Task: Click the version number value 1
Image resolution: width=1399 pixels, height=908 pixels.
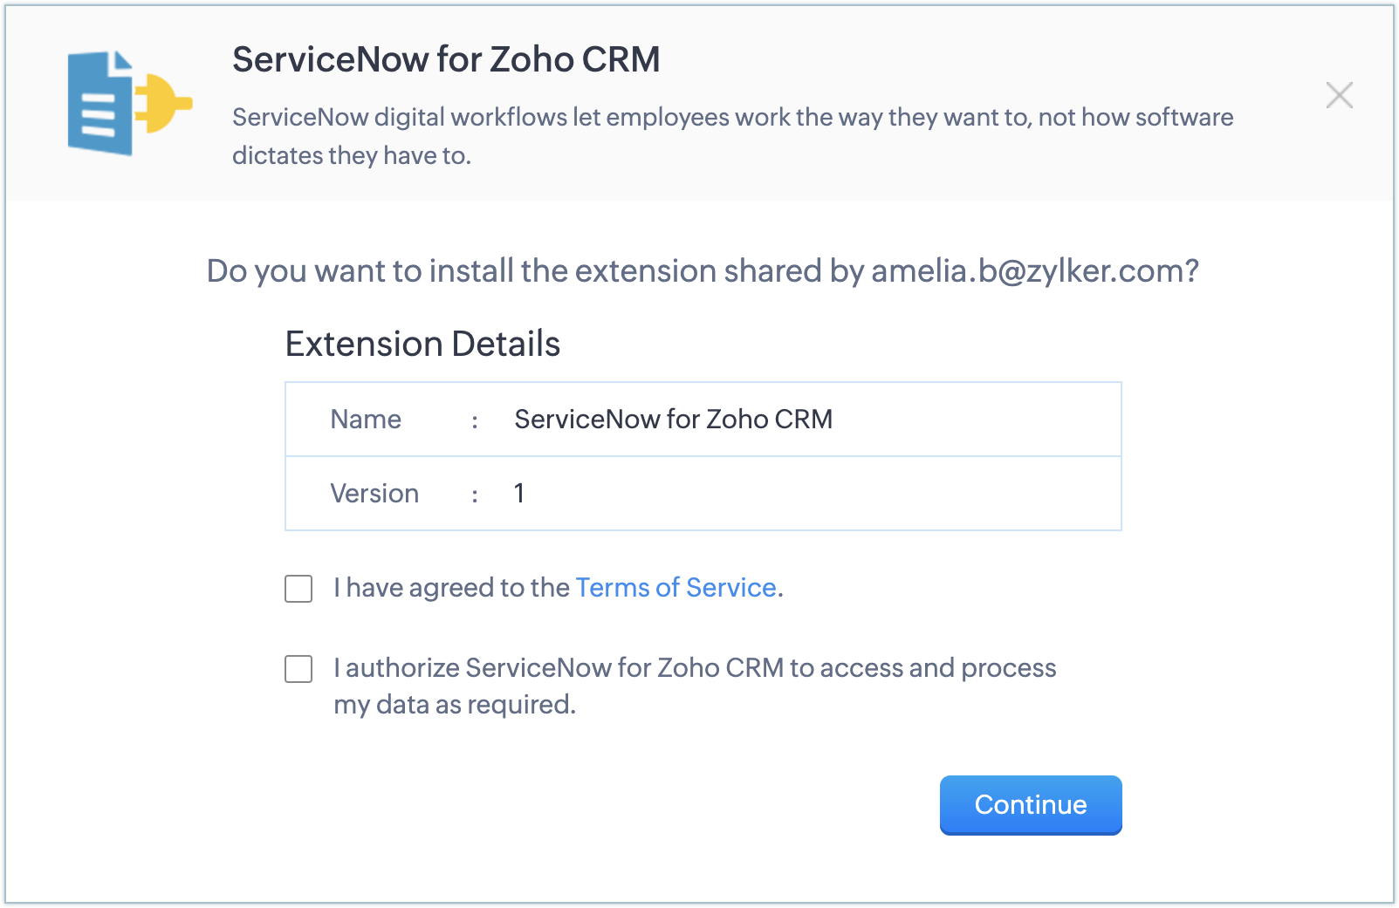Action: (x=519, y=494)
